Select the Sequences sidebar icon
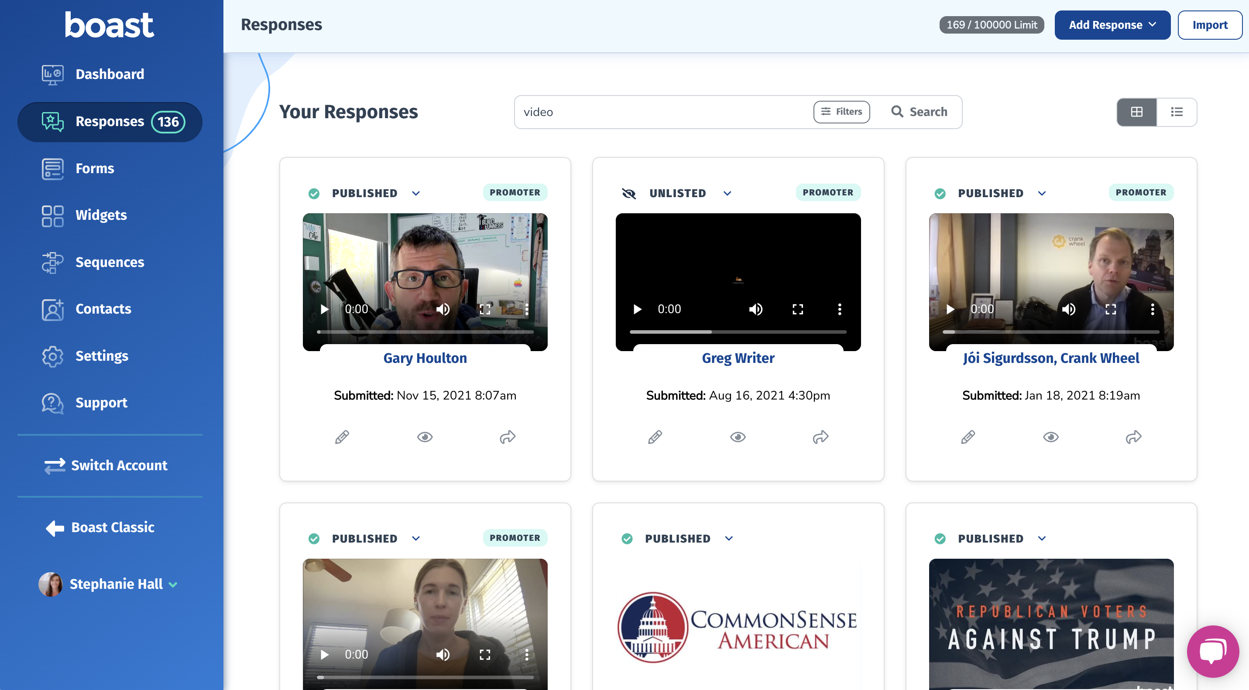 click(52, 262)
